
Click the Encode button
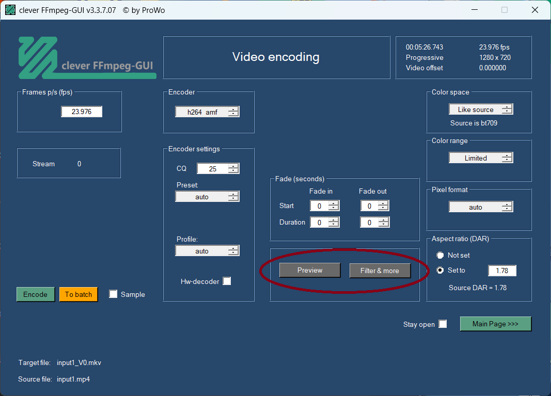click(x=36, y=294)
